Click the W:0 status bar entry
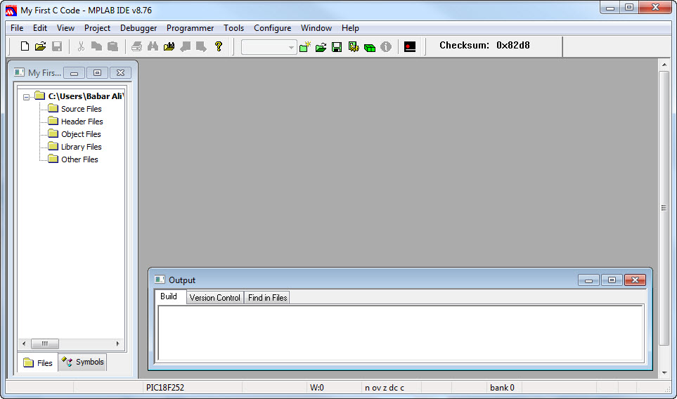The width and height of the screenshot is (677, 399). (x=317, y=387)
